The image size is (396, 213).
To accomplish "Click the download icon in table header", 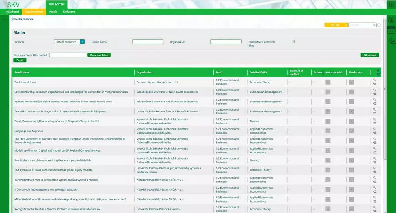I will point(378,70).
